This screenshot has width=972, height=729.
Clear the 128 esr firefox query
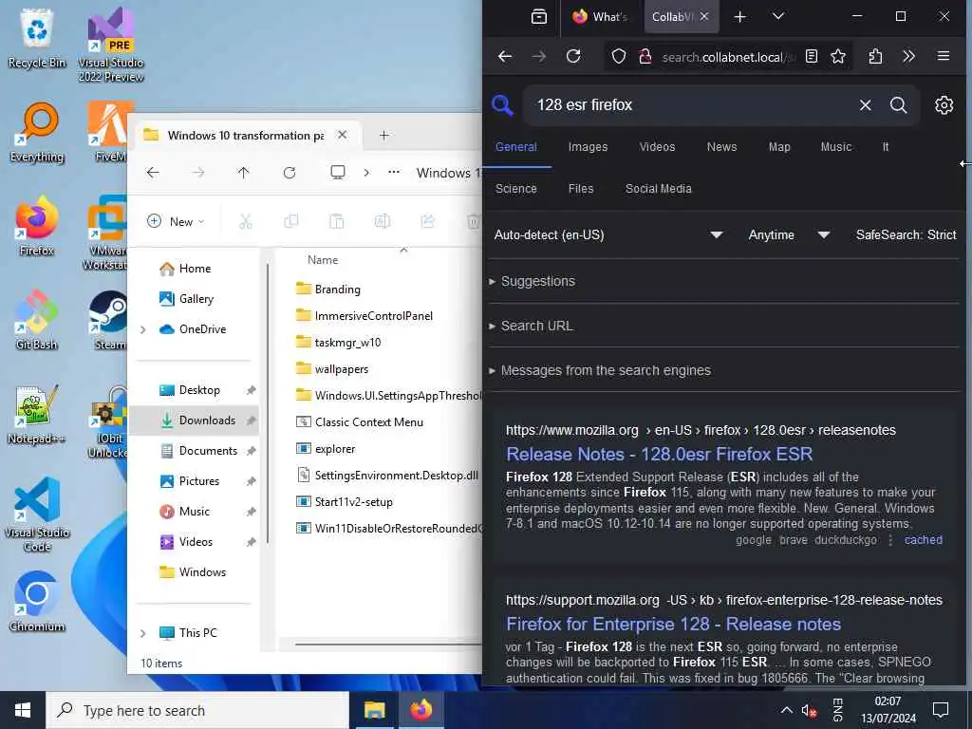point(866,105)
